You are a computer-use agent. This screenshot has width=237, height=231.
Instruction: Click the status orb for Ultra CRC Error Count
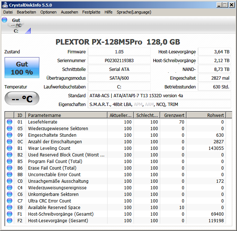tap(10, 201)
